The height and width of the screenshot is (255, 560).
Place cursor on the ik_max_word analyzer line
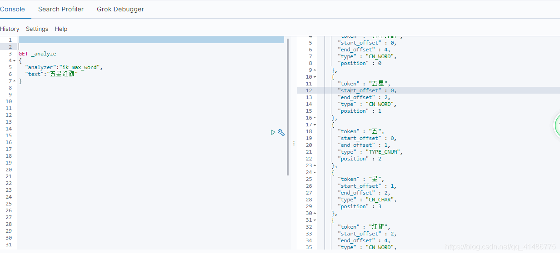tap(64, 67)
